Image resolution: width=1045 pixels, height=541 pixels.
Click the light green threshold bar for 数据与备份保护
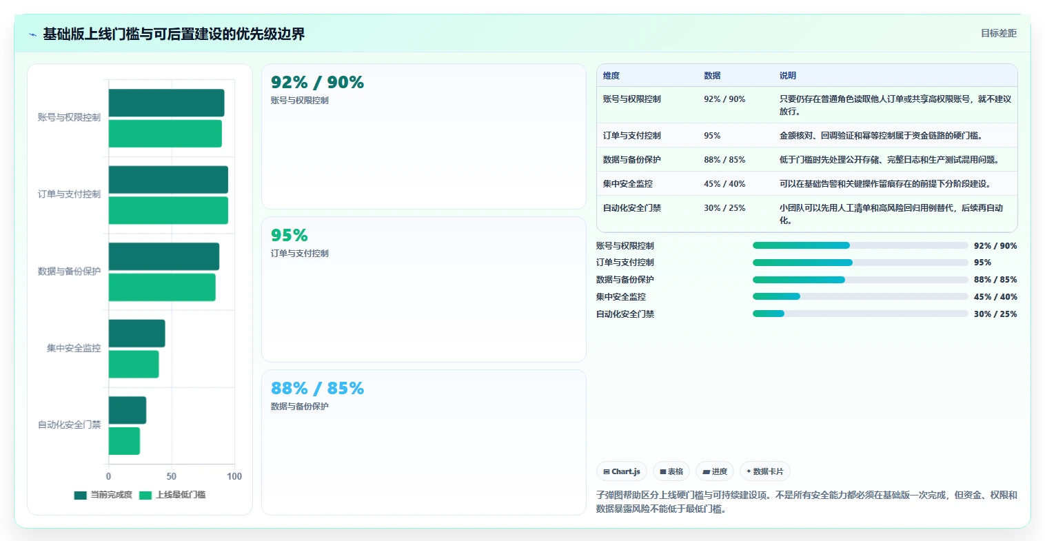click(x=162, y=287)
